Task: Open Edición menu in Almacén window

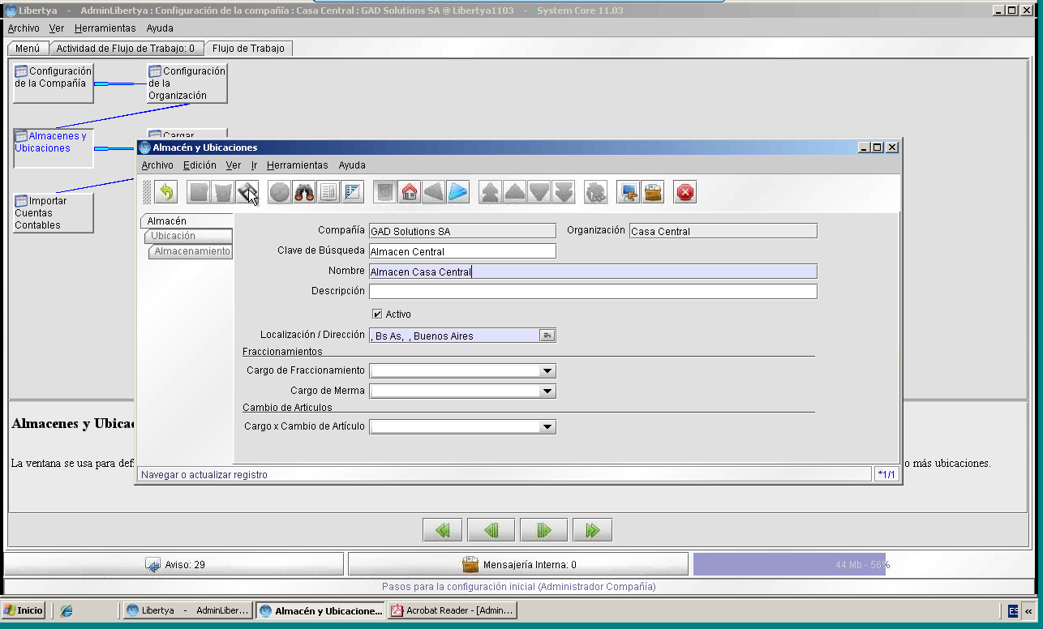Action: [x=200, y=165]
